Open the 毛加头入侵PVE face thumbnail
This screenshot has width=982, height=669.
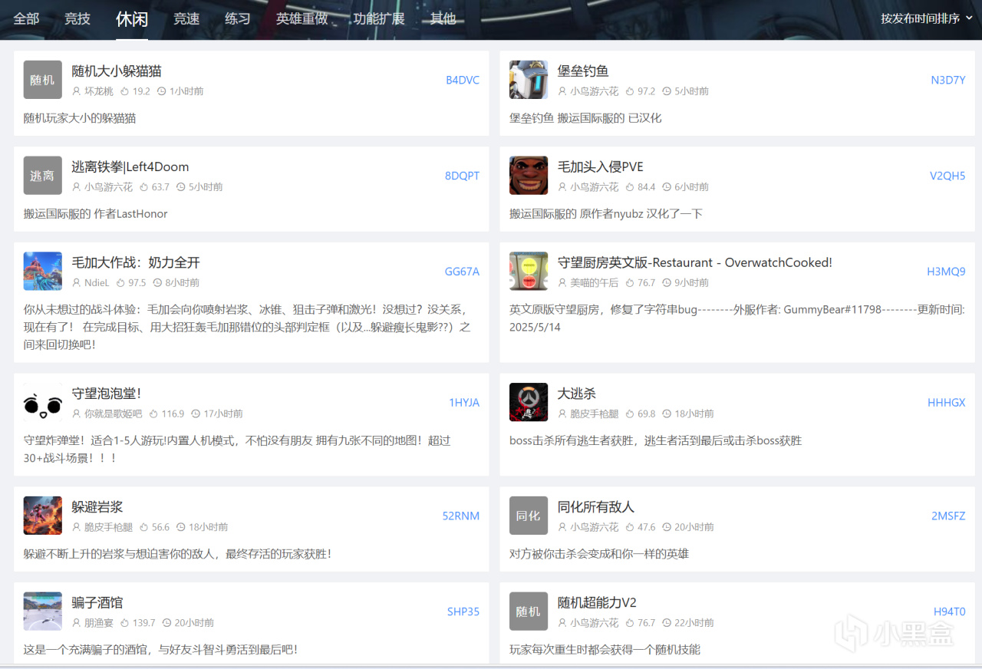(529, 176)
